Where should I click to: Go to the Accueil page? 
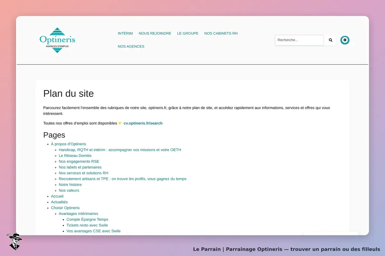coord(57,196)
